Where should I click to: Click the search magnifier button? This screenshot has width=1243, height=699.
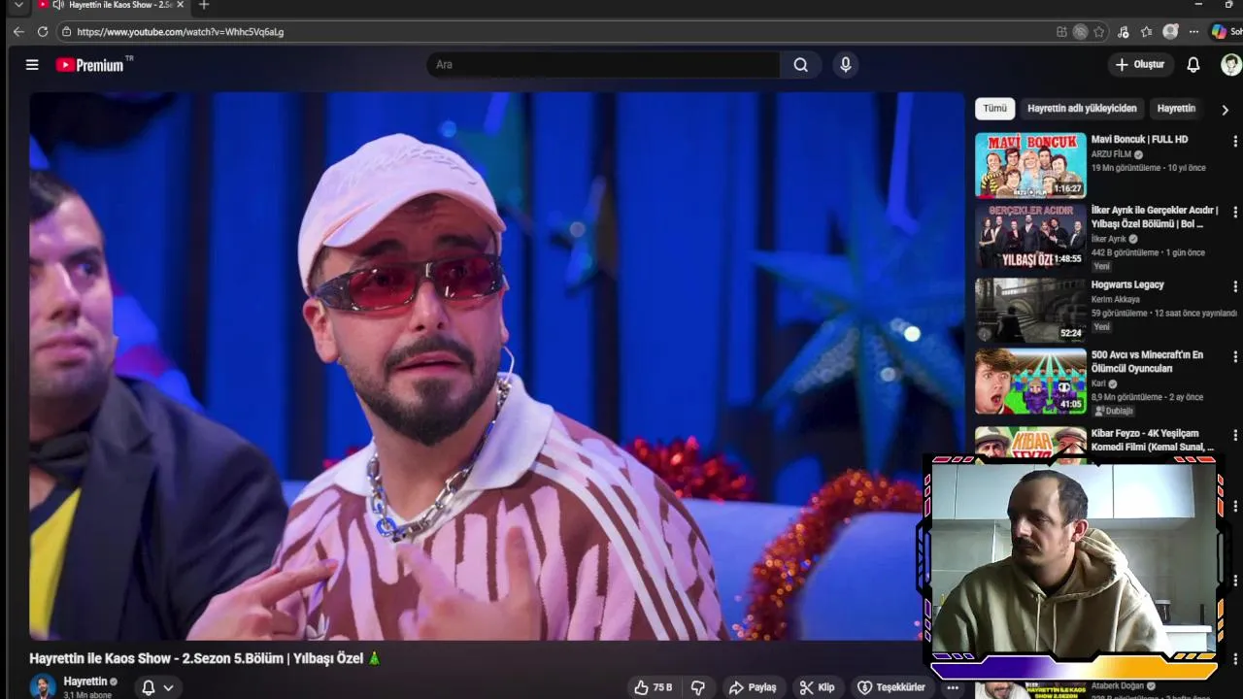[800, 65]
